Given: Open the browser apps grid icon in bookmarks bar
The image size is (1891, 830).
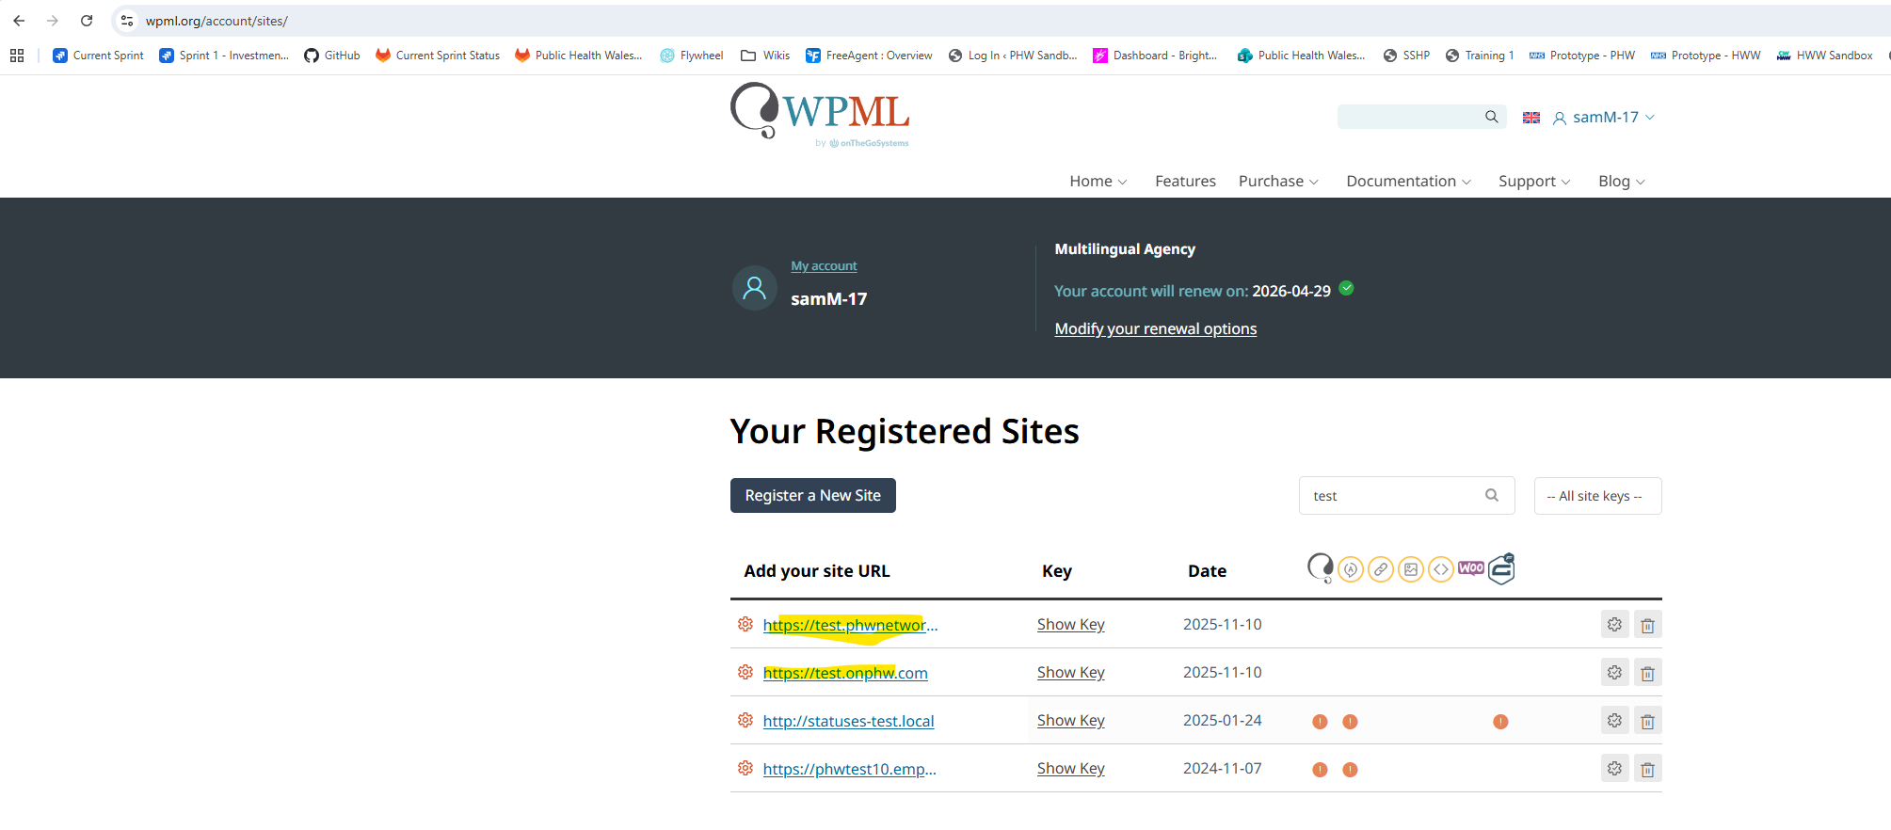Looking at the screenshot, I should pyautogui.click(x=17, y=56).
